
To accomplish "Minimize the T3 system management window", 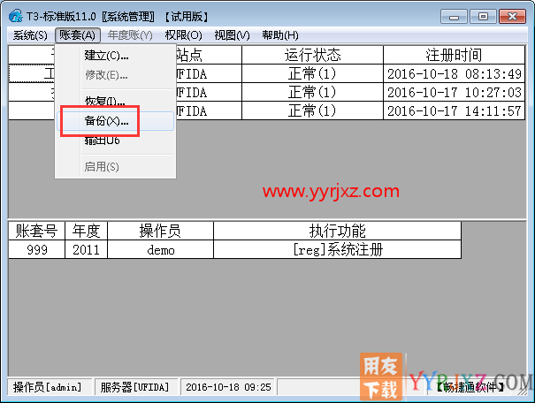I will point(454,17).
